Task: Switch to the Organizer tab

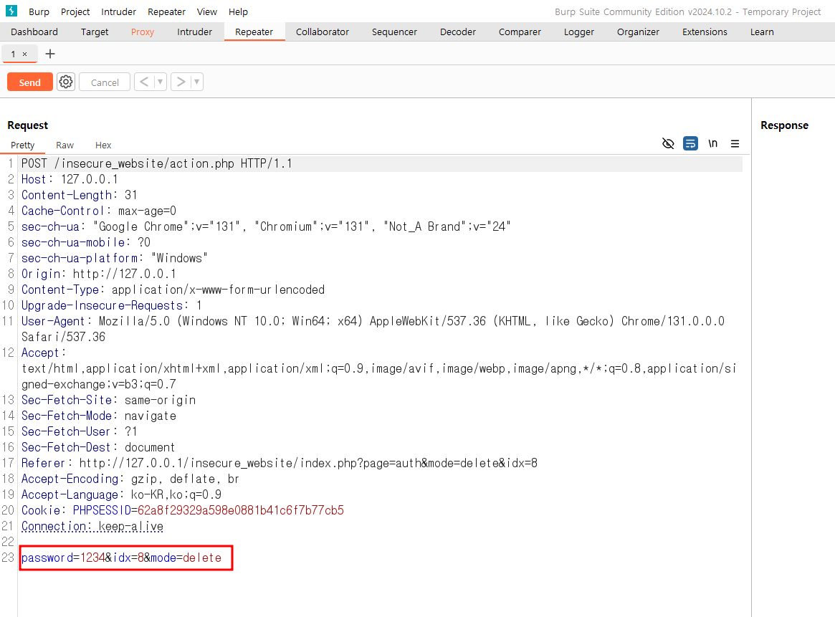Action: [x=637, y=32]
